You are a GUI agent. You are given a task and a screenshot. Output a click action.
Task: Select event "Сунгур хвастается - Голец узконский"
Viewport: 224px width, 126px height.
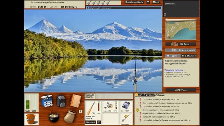pyautogui.click(x=161, y=110)
